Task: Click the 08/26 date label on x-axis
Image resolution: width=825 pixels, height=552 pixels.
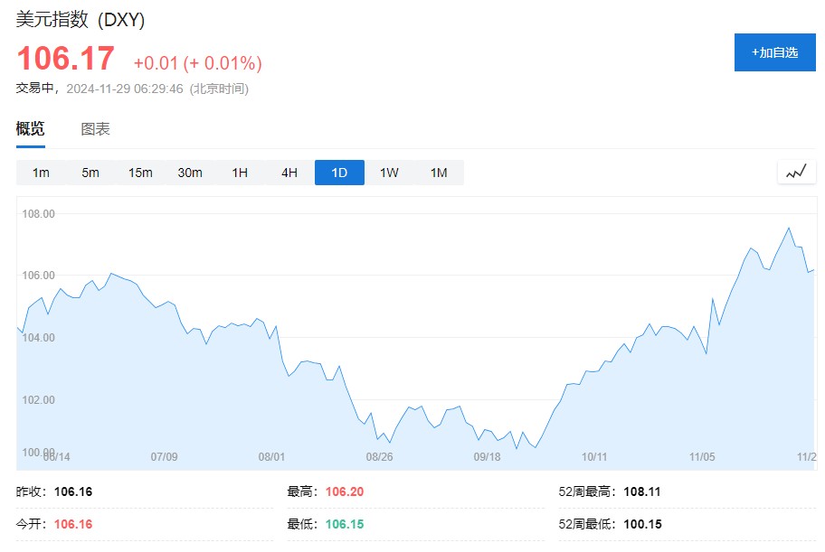Action: tap(379, 457)
